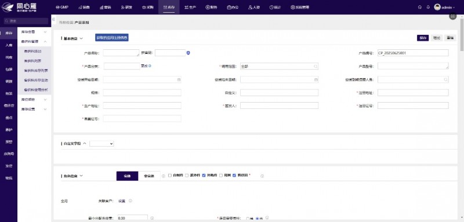Viewport: 464px width, 222px height.
Task: Check the 自制件 checkbox
Action: tap(170, 175)
